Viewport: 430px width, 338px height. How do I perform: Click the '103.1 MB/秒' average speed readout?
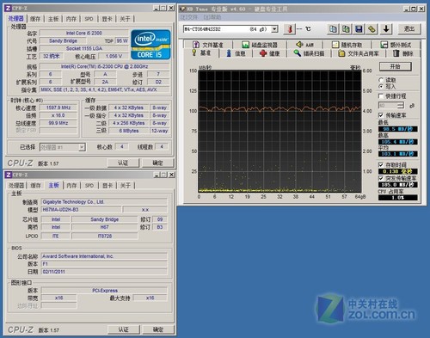coord(397,154)
